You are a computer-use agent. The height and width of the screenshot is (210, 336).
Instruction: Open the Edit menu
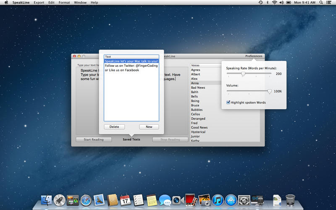click(51, 3)
